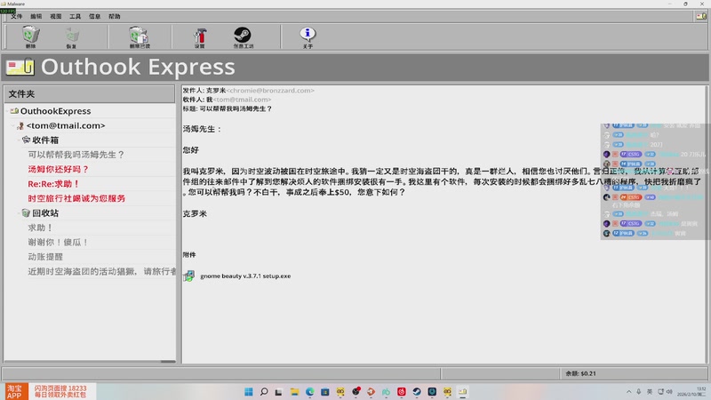Viewport: 711px width, 400px height.
Task: Click the Microsoft Store taskbar icon
Action: tap(325, 392)
